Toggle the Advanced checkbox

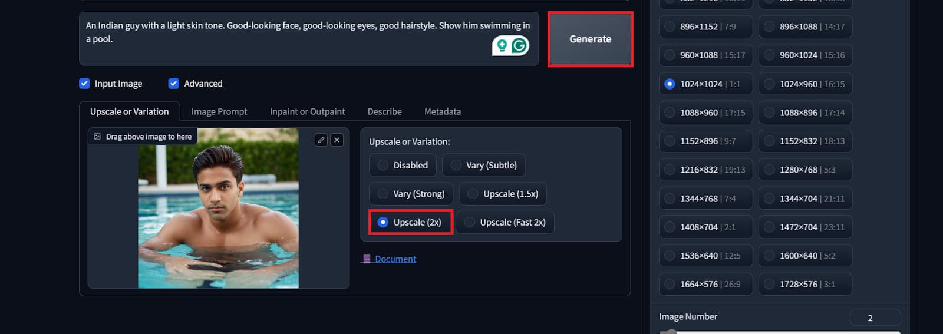(x=174, y=84)
